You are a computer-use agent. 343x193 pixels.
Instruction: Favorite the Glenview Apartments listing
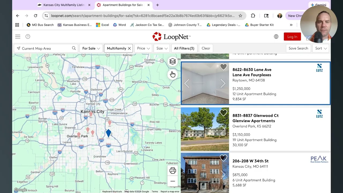pos(223,113)
